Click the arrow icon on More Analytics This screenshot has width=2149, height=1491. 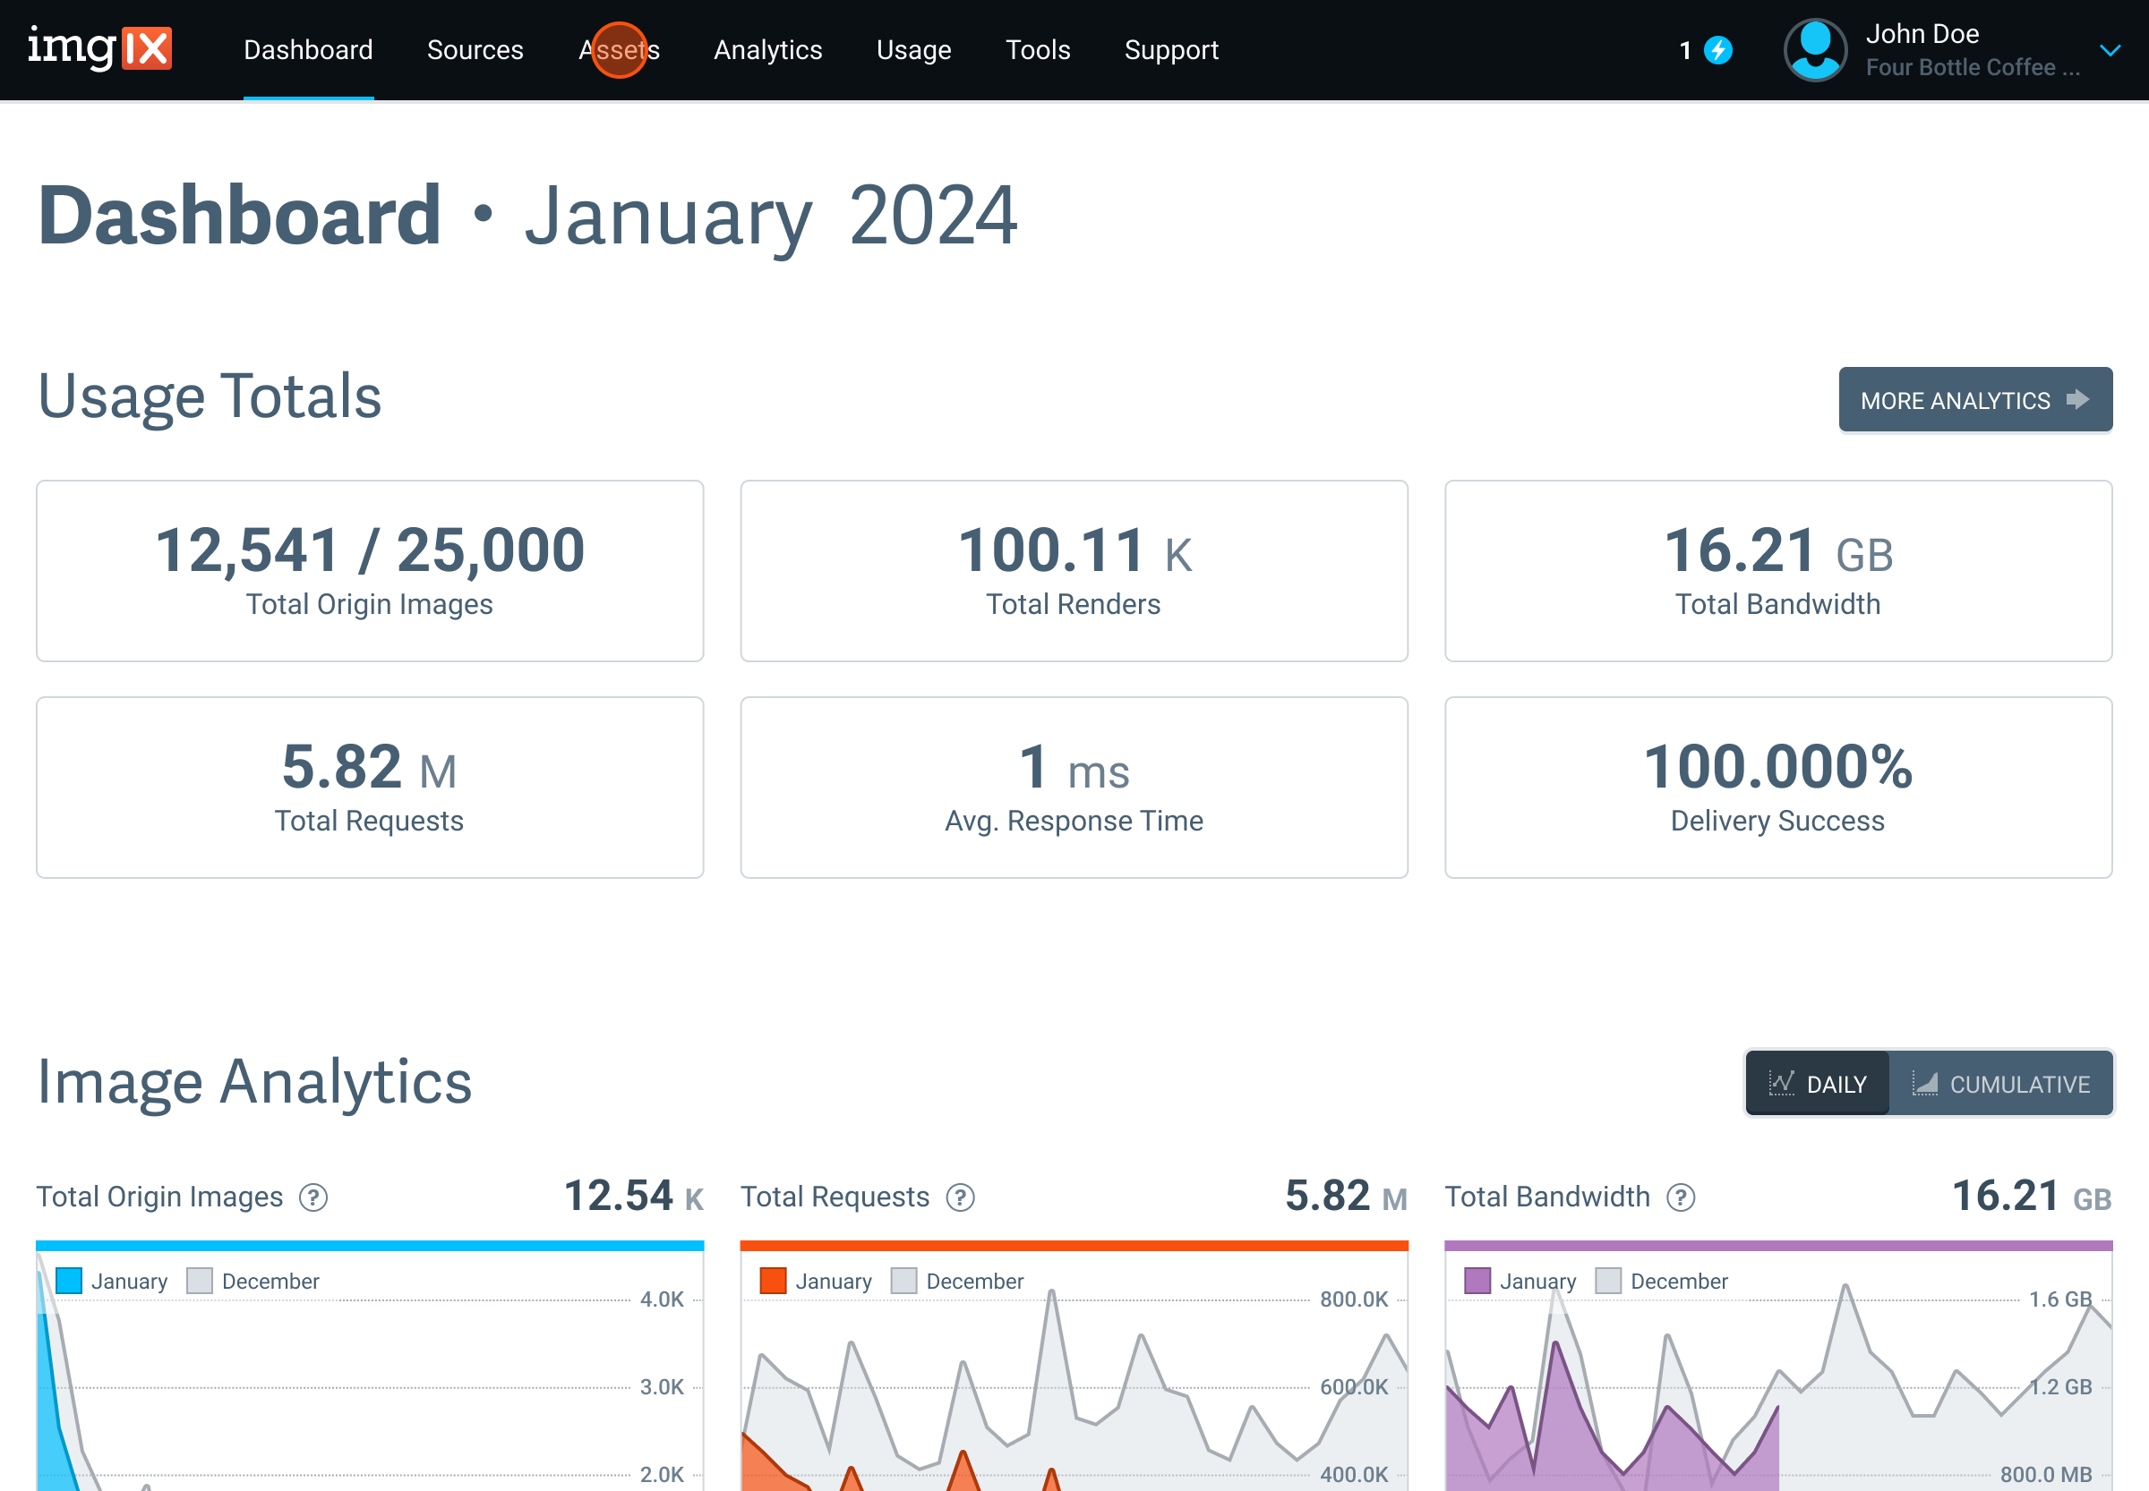[x=2077, y=400]
